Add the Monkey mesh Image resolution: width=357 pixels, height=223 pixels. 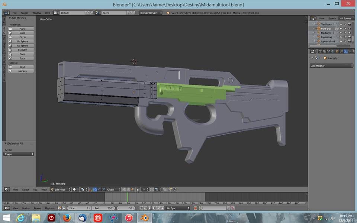click(21, 71)
